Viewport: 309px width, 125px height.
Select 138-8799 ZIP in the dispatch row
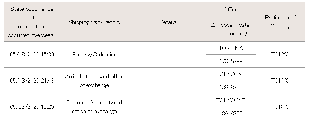point(231,113)
